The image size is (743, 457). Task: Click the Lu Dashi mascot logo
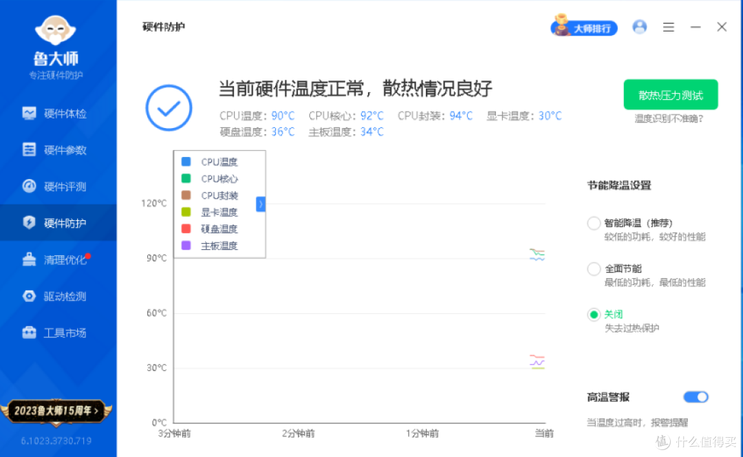pyautogui.click(x=56, y=30)
